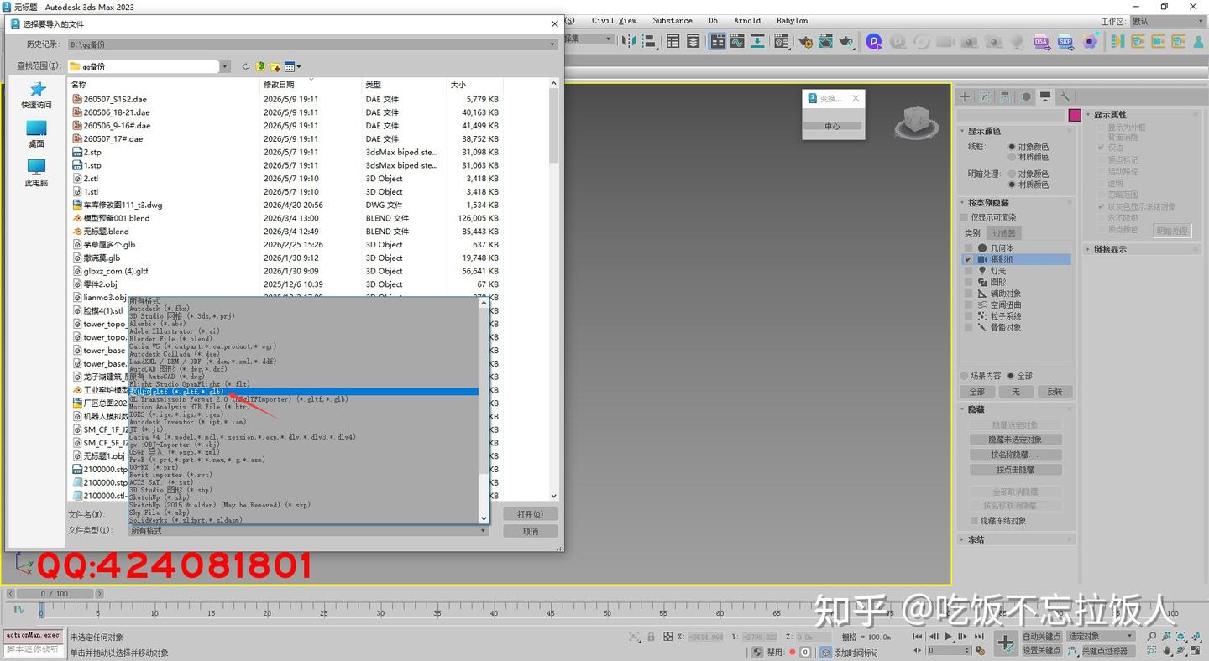1209x661 pixels.
Task: Open Desktop (桌面) location in sidebar
Action: (x=37, y=134)
